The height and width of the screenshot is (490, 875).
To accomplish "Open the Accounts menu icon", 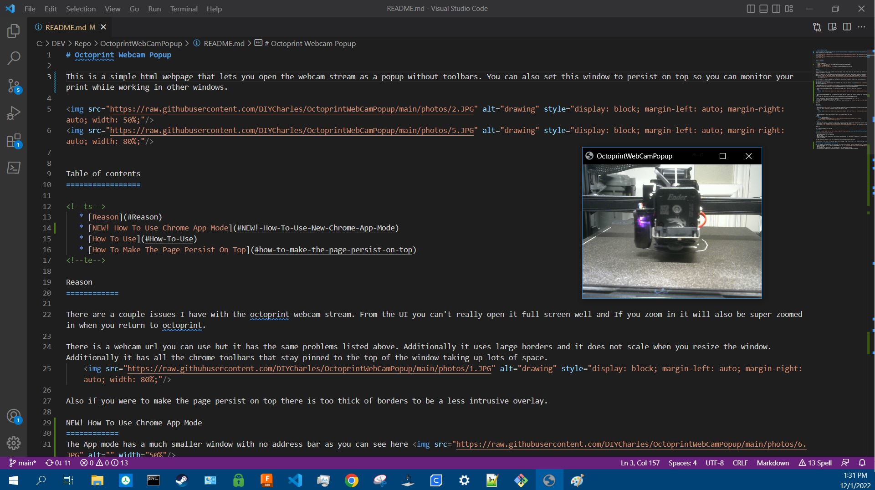I will [x=14, y=416].
